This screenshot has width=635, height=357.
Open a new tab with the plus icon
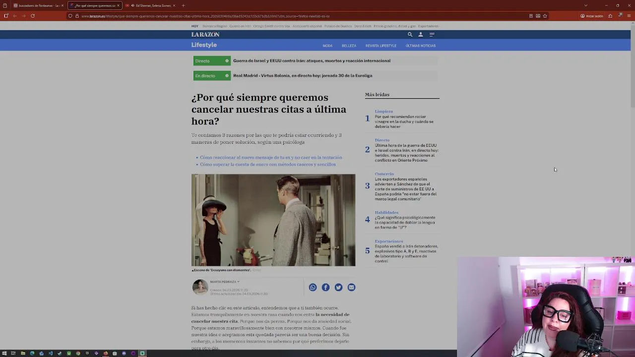click(x=183, y=5)
